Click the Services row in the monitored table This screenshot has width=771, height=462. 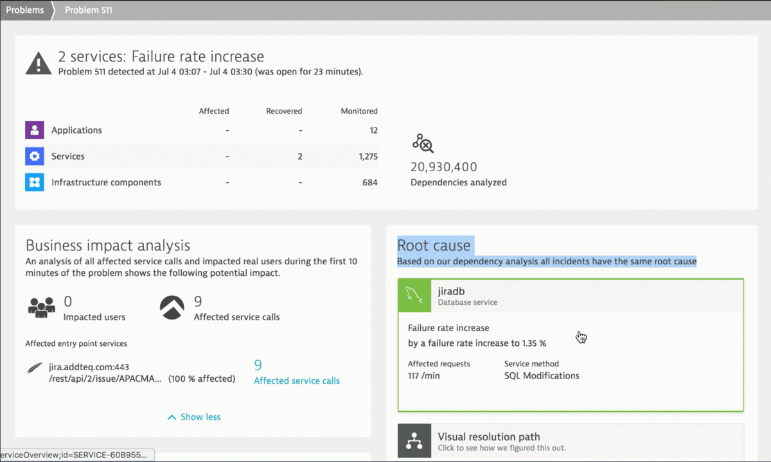pyautogui.click(x=193, y=156)
